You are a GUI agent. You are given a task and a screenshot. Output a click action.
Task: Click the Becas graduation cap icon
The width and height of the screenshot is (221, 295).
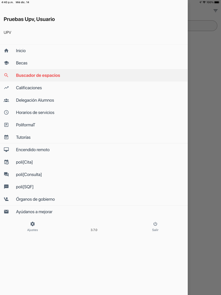tap(6, 63)
